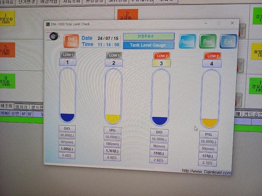Click the LOW 1 indicator above tank 1

(68, 55)
